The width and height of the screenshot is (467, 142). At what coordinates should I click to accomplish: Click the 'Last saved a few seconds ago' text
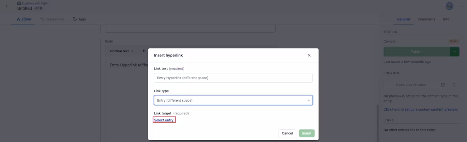[x=407, y=62]
